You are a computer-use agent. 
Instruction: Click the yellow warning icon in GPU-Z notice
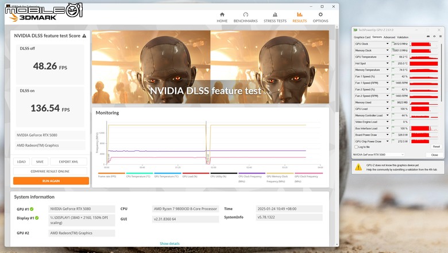pyautogui.click(x=358, y=167)
